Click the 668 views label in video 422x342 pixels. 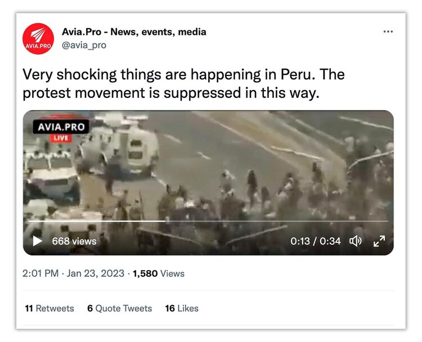(74, 241)
